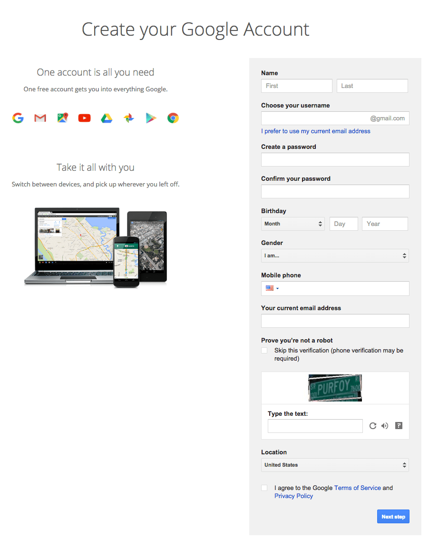429x539 pixels.
Task: Click the devices illustration with maps
Action: tap(96, 247)
